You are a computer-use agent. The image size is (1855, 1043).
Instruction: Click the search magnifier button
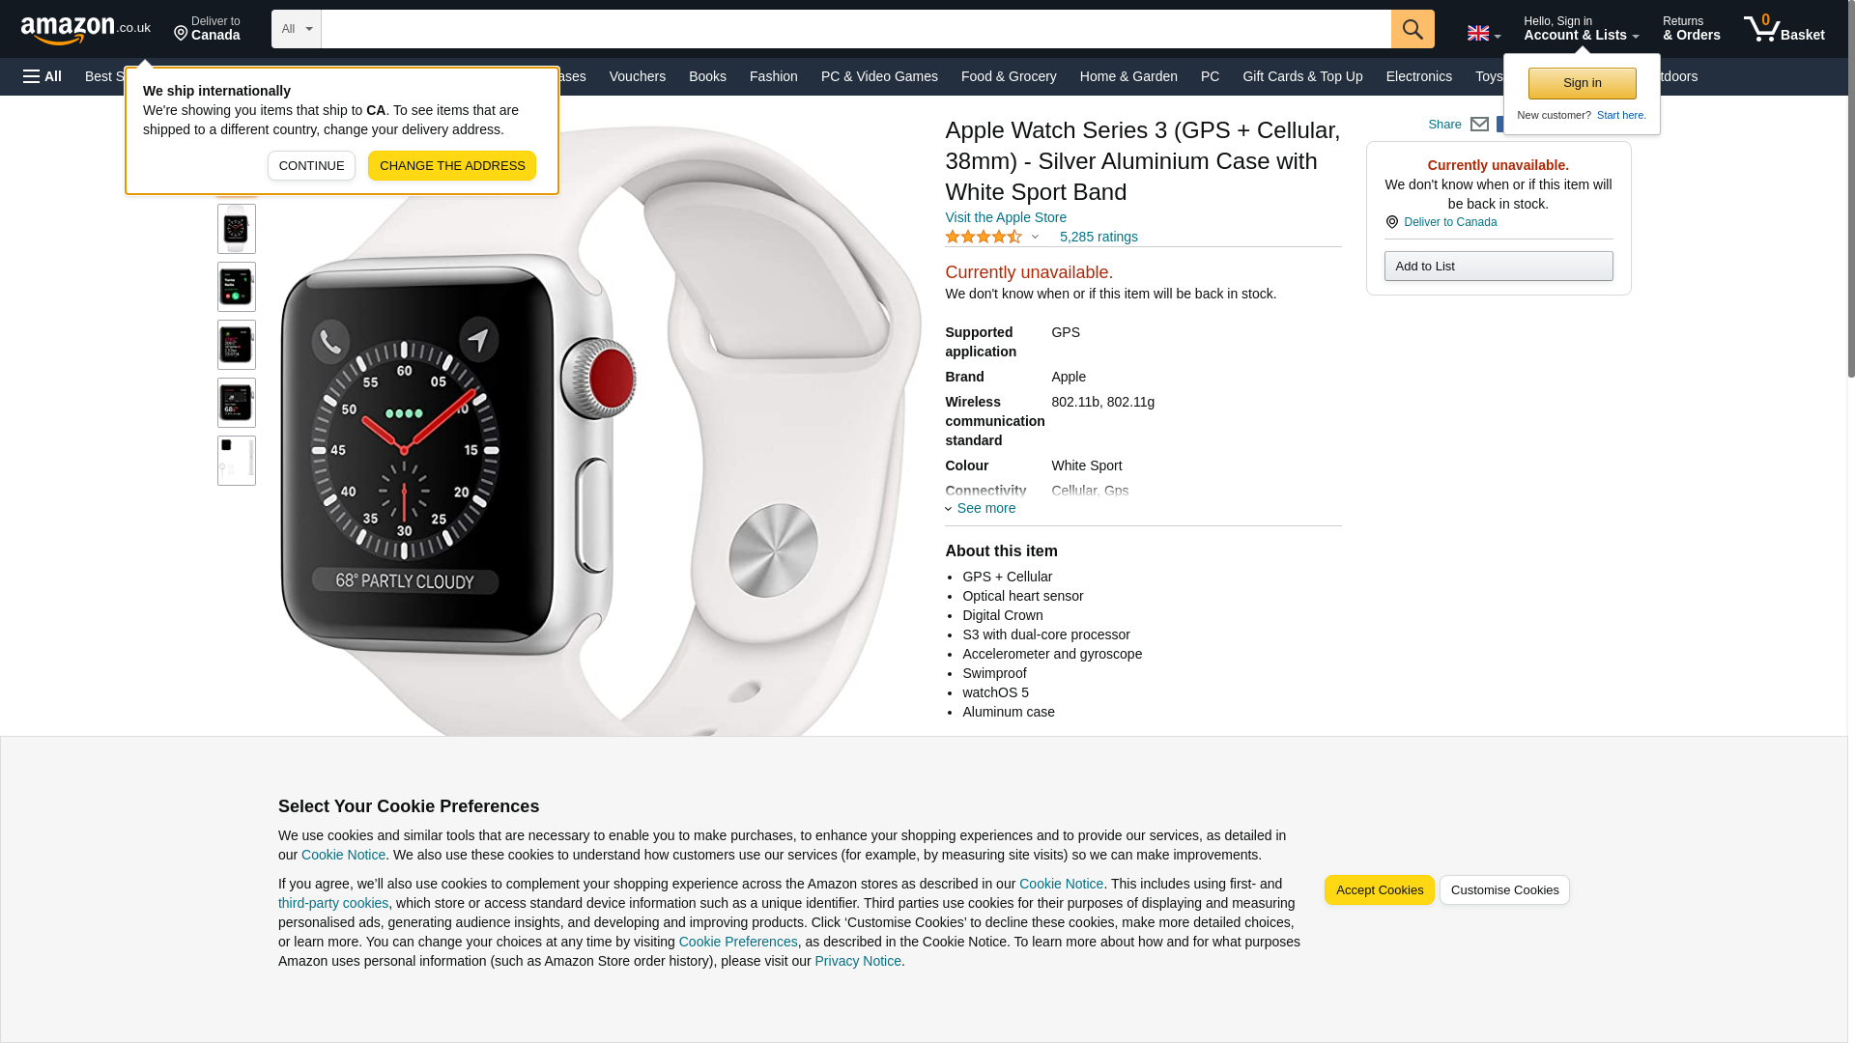pos(1413,29)
